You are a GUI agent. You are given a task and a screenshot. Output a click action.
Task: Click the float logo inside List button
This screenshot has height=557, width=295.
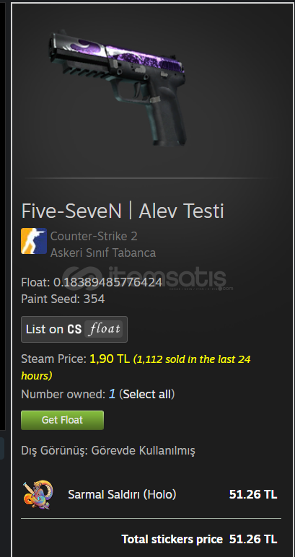coord(104,329)
